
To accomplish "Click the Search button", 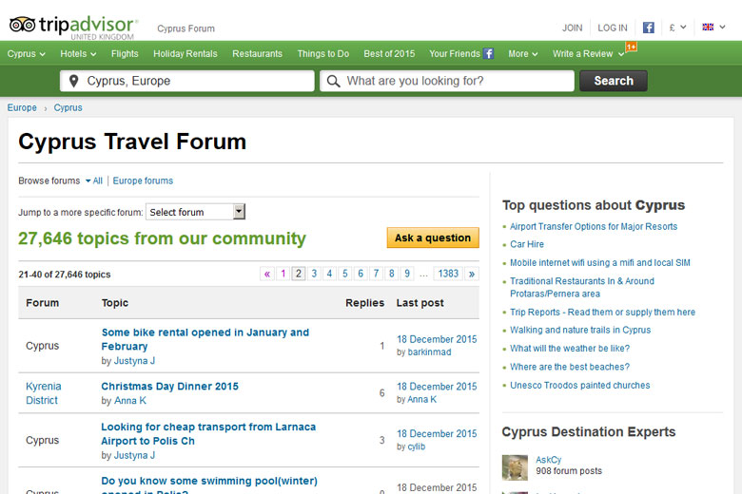I will [x=614, y=81].
